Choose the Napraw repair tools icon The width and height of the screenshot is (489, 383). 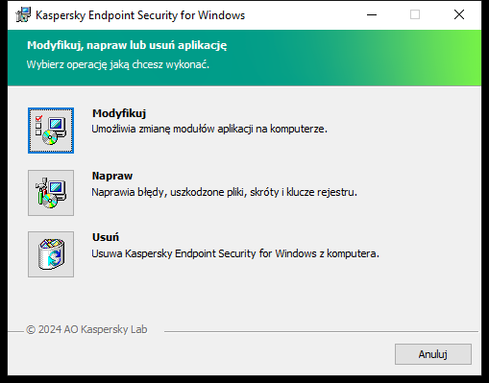click(51, 193)
